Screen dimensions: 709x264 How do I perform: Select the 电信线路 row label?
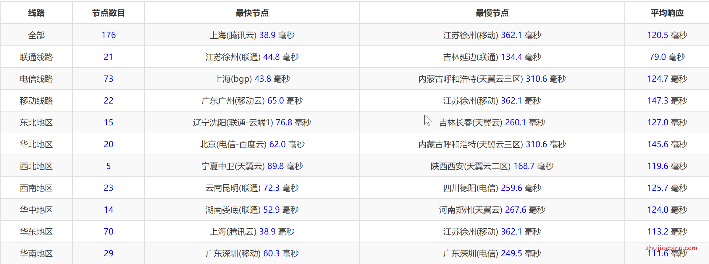click(36, 79)
